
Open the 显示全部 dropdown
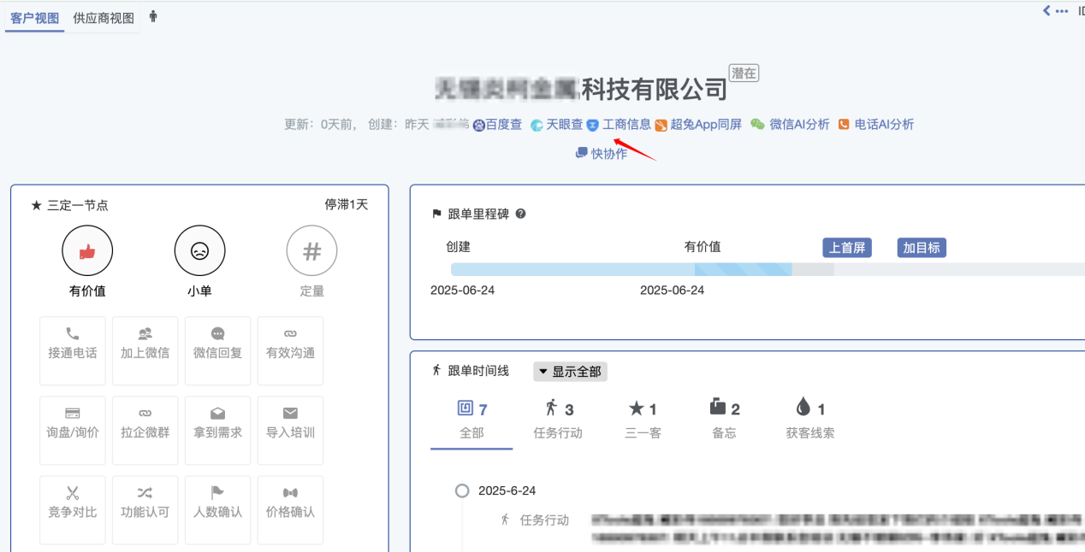click(570, 372)
